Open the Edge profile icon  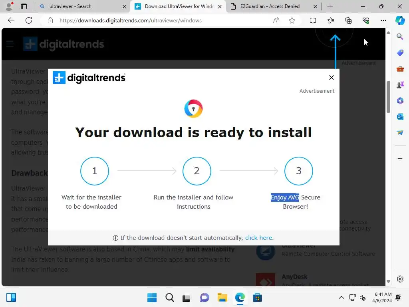pos(10,6)
